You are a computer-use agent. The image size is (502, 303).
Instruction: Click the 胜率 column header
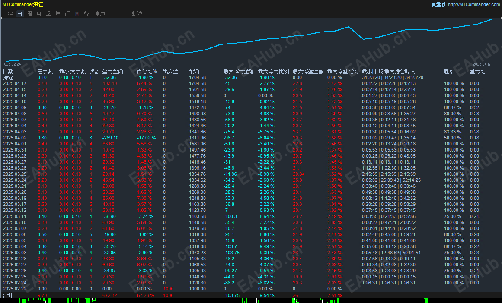tap(449, 71)
